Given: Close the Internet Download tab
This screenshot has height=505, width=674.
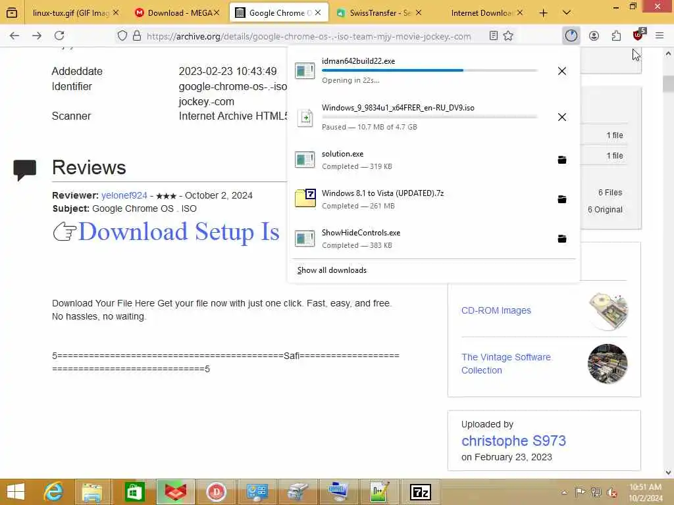Looking at the screenshot, I should pyautogui.click(x=520, y=13).
